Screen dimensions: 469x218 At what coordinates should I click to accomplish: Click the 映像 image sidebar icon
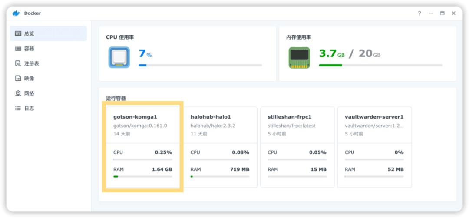pos(18,78)
